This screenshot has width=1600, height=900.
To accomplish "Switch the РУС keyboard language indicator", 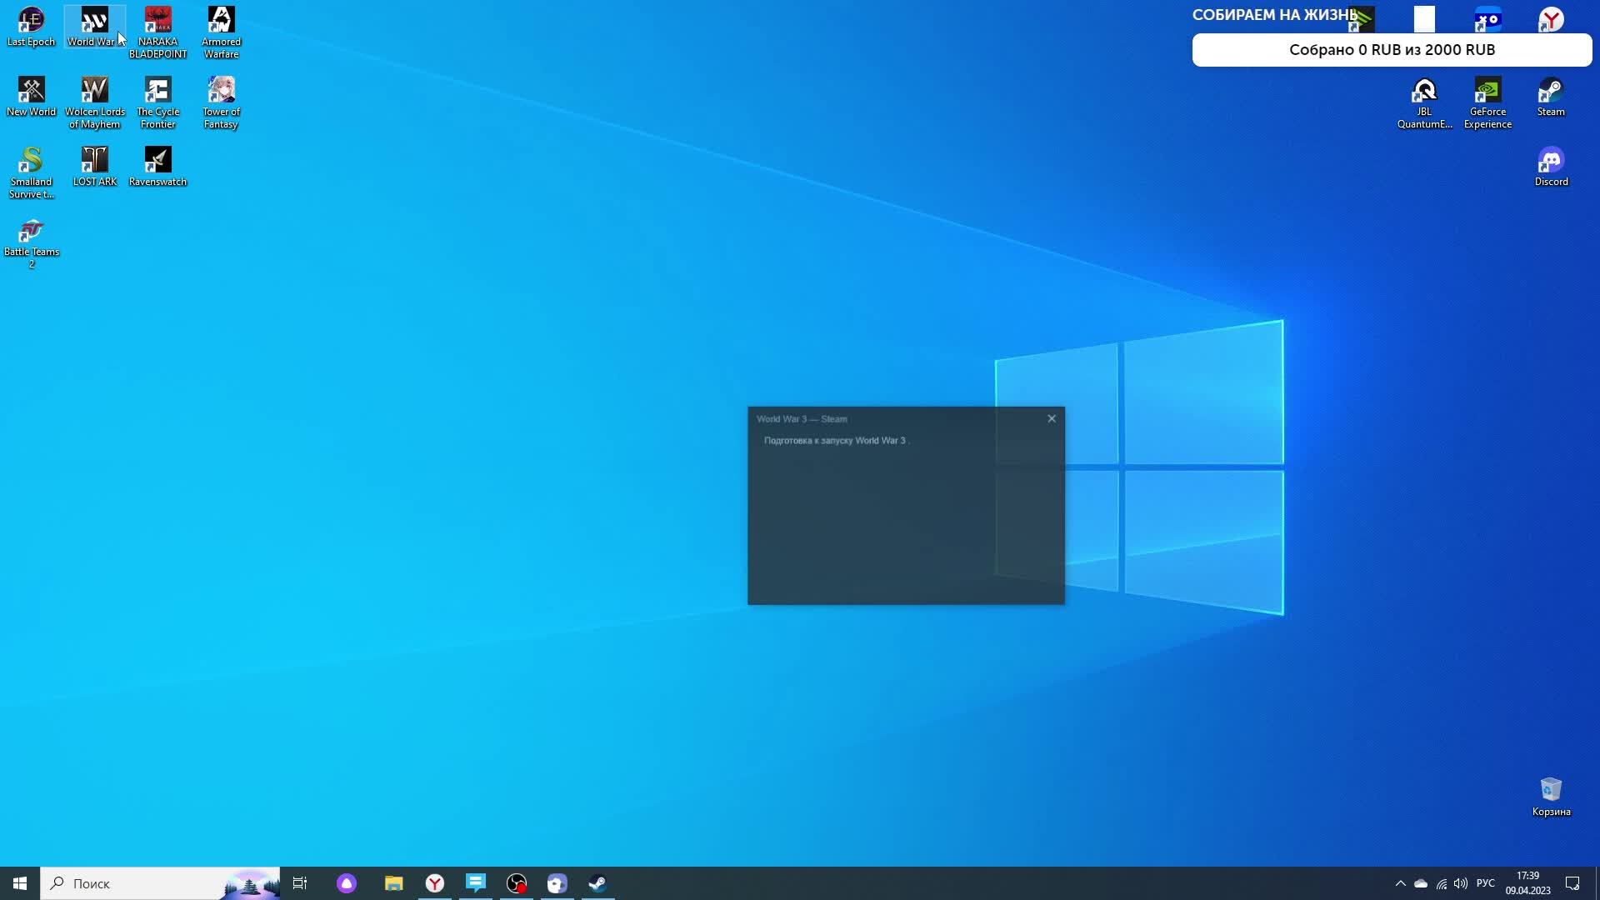I will point(1485,883).
